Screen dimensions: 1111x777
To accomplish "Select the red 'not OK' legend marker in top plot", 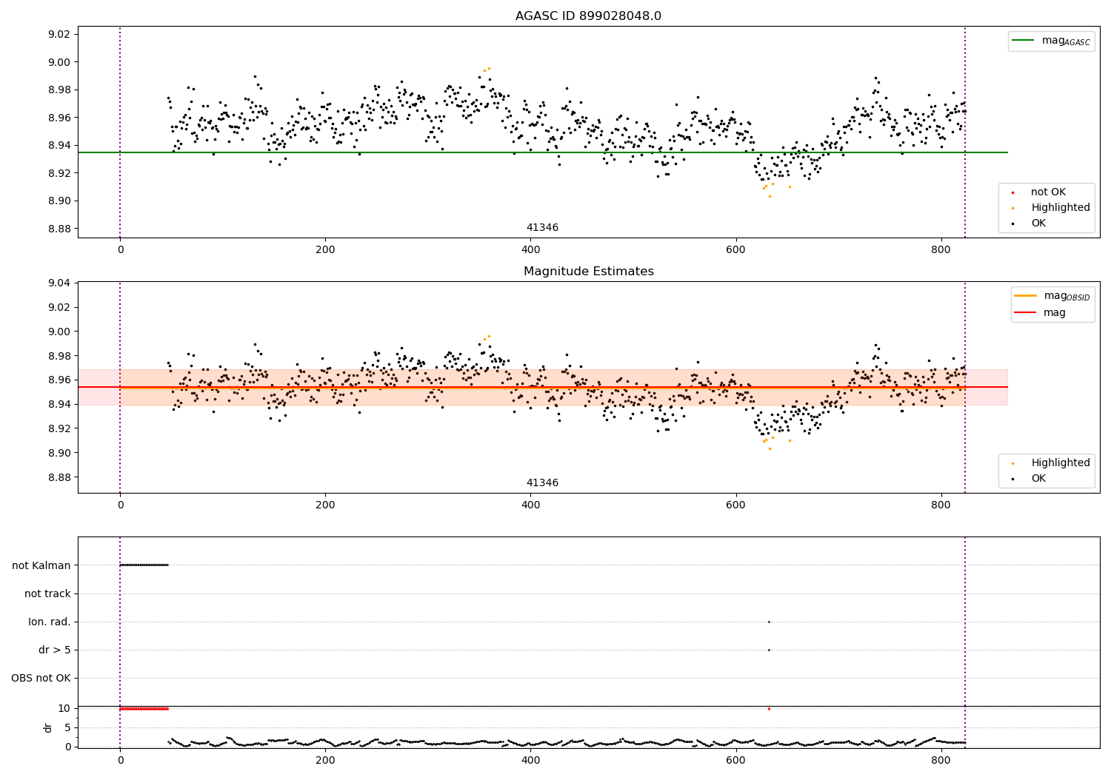I will [x=1012, y=192].
